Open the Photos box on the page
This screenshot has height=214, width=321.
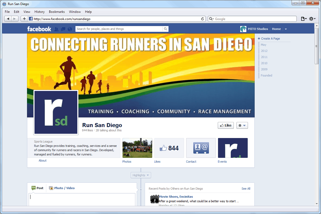[137, 148]
